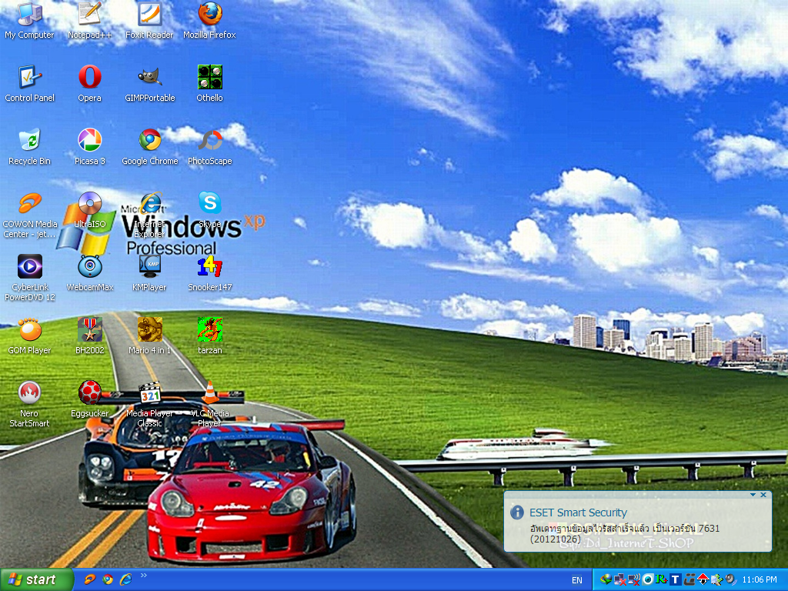Expand the Quick Launch overflow chevron
This screenshot has width=788, height=591.
pyautogui.click(x=143, y=576)
